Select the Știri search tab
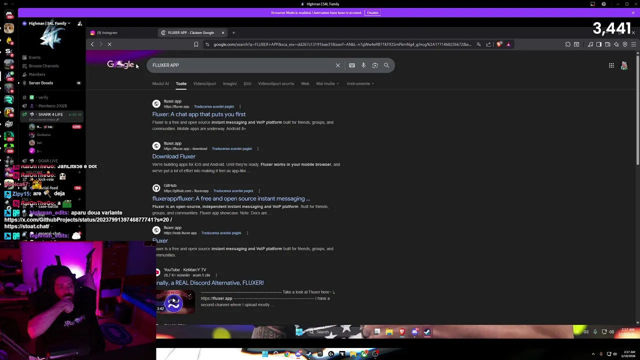 pos(247,83)
